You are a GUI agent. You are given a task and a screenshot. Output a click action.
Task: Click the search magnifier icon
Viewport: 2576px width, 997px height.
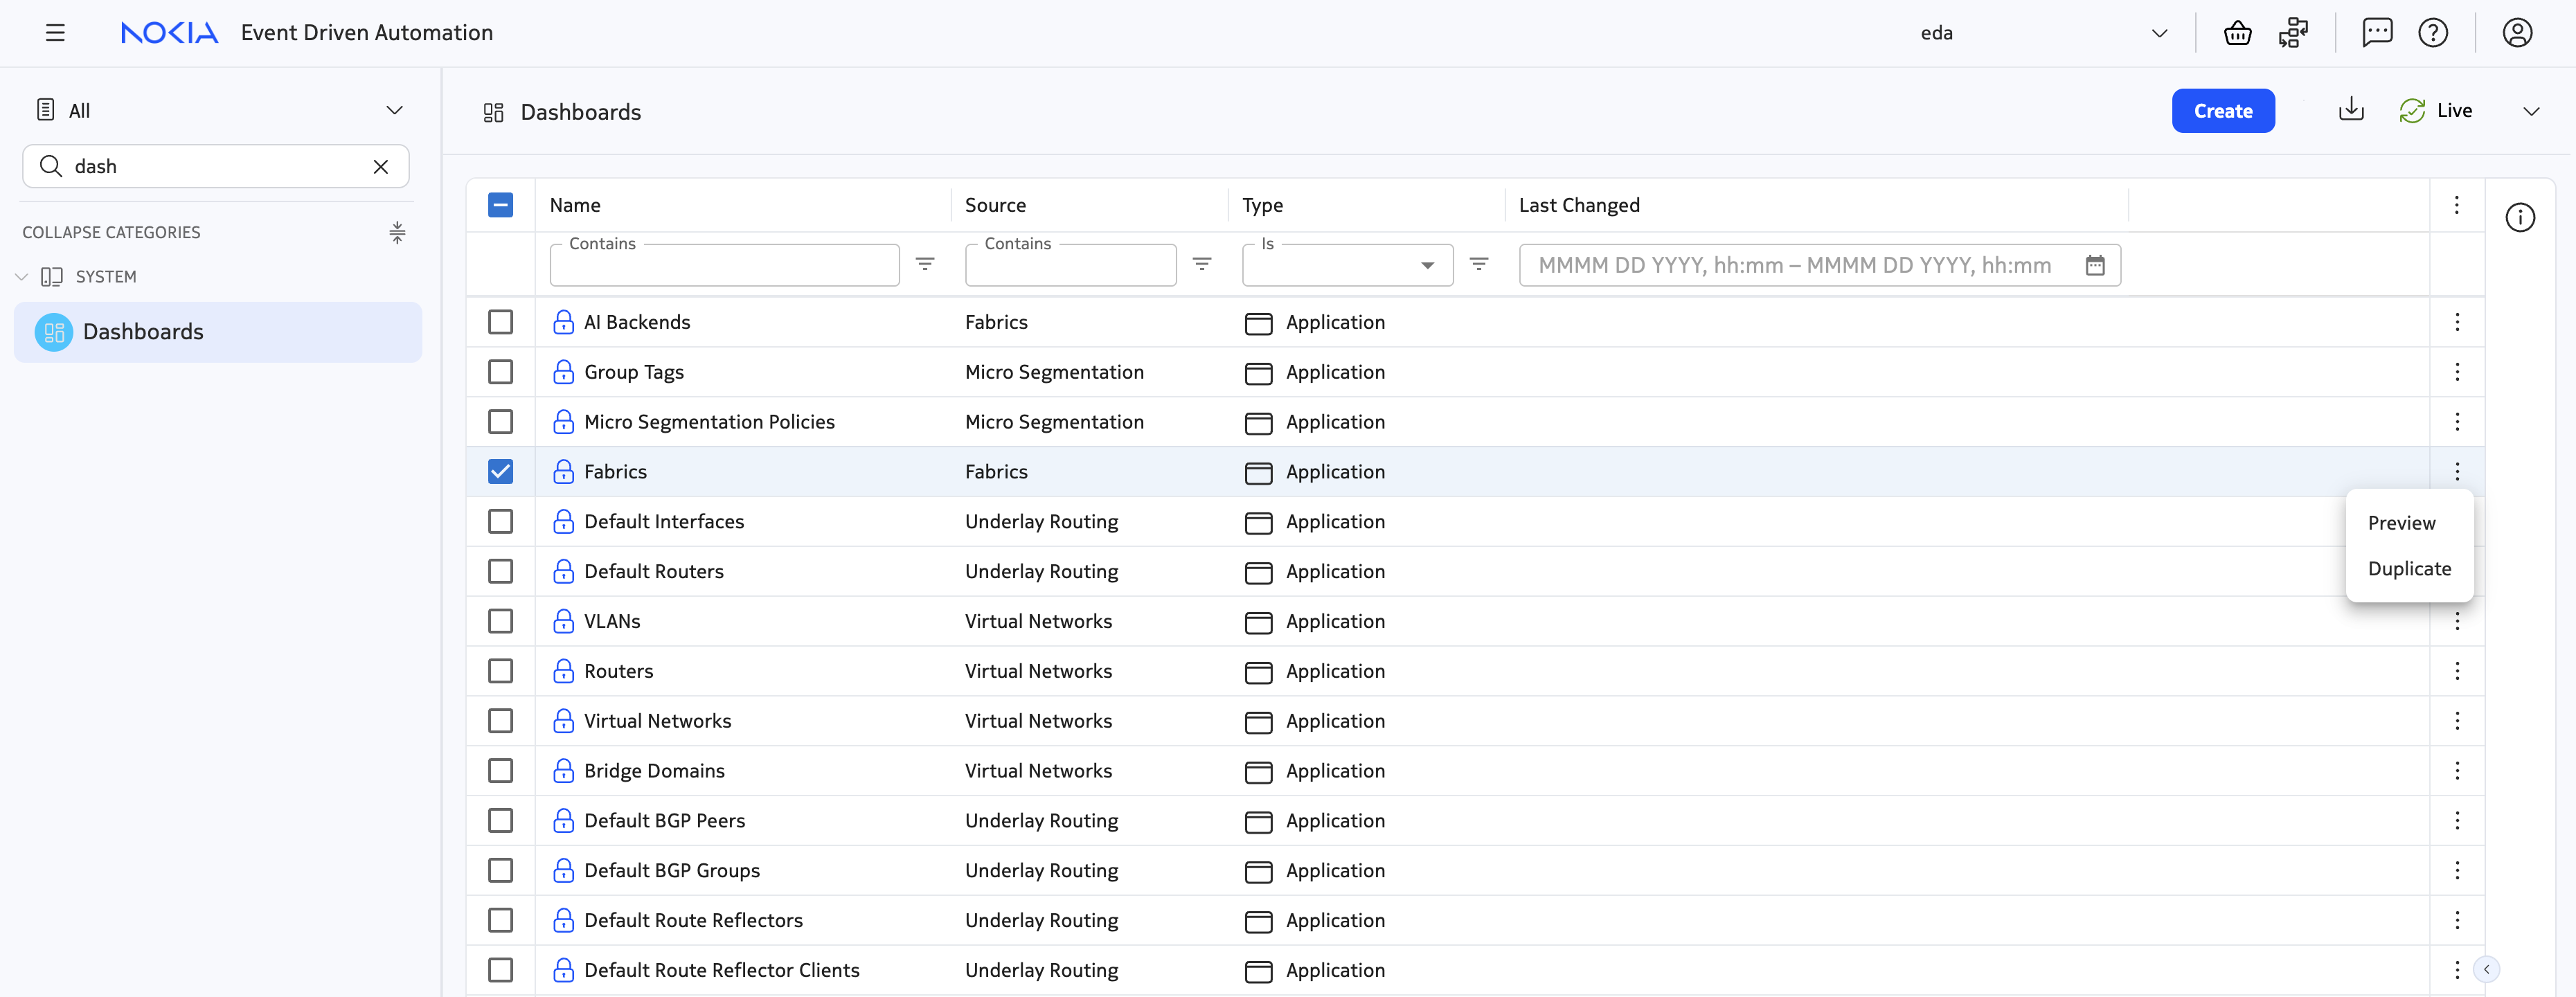(50, 166)
